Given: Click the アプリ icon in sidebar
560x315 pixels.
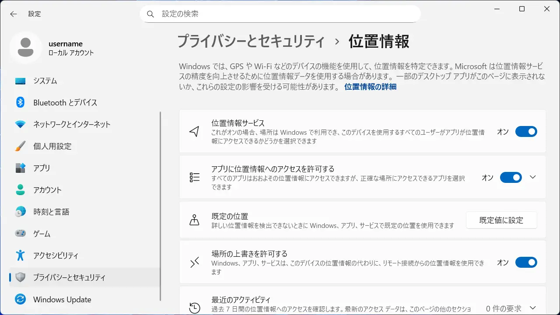Looking at the screenshot, I should (21, 168).
